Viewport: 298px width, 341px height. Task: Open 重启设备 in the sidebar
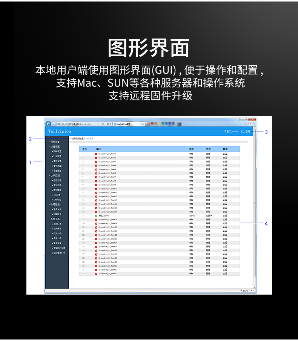coord(57,243)
